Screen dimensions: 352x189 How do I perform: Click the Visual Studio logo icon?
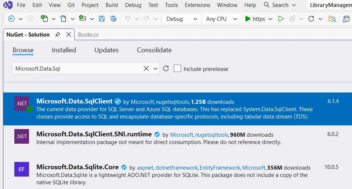[x=8, y=5]
